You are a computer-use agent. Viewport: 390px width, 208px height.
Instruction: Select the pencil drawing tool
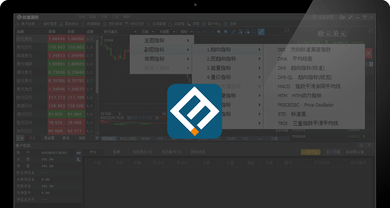pyautogui.click(x=233, y=32)
